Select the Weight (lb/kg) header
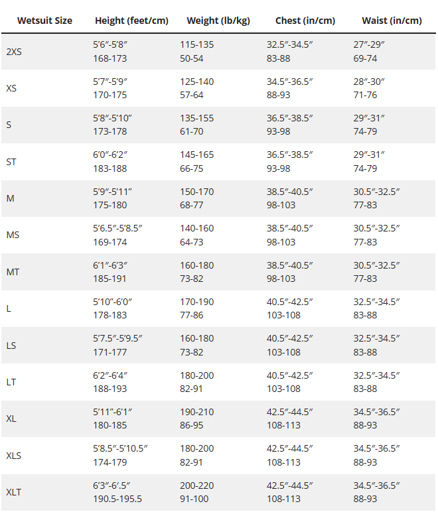The image size is (438, 516). [x=218, y=21]
